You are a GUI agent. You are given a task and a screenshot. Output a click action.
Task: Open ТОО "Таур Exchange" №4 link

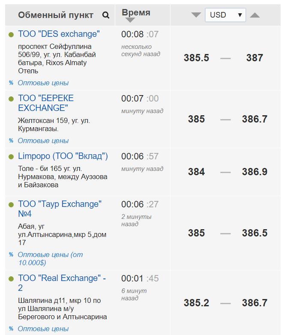(x=60, y=209)
